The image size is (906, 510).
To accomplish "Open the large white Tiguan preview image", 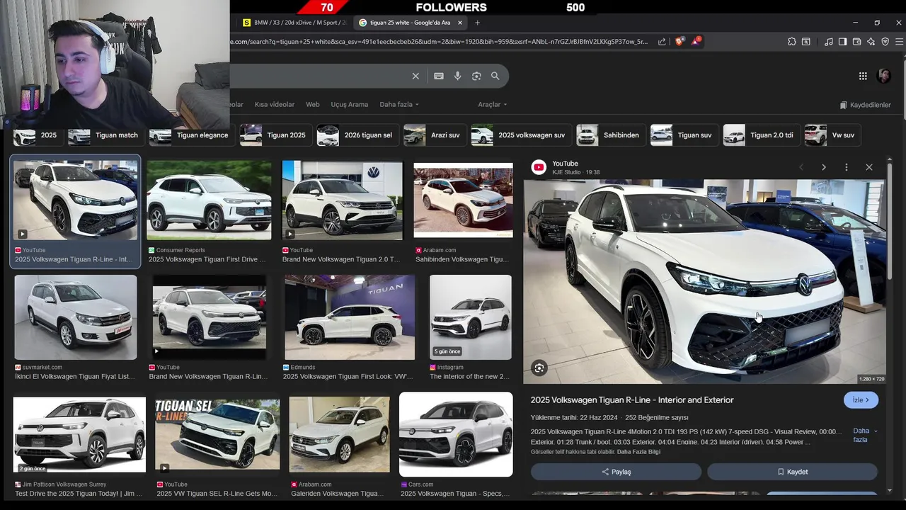I will click(704, 281).
